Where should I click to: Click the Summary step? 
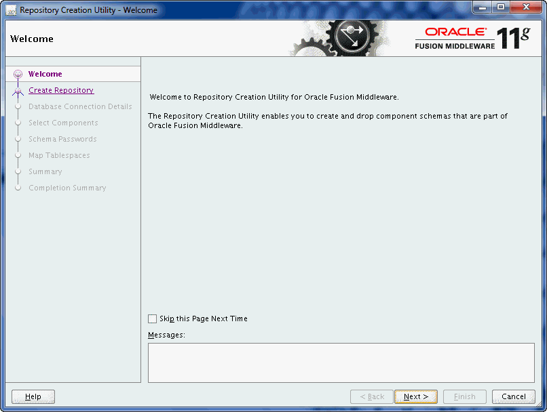click(x=45, y=171)
